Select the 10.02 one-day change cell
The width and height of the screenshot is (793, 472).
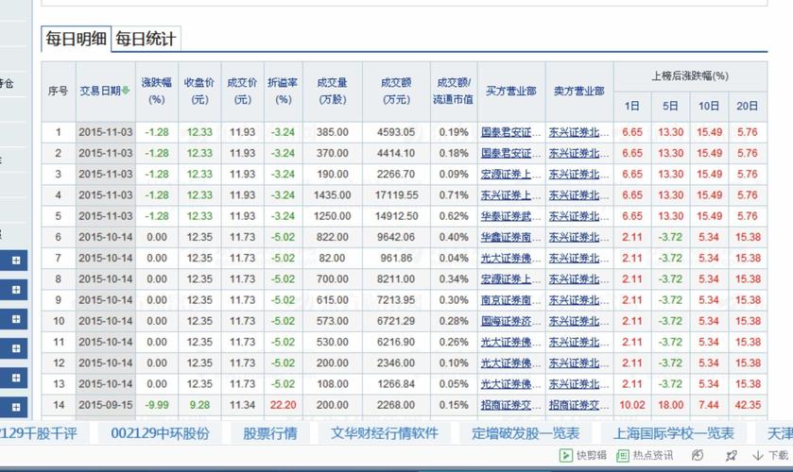click(632, 405)
